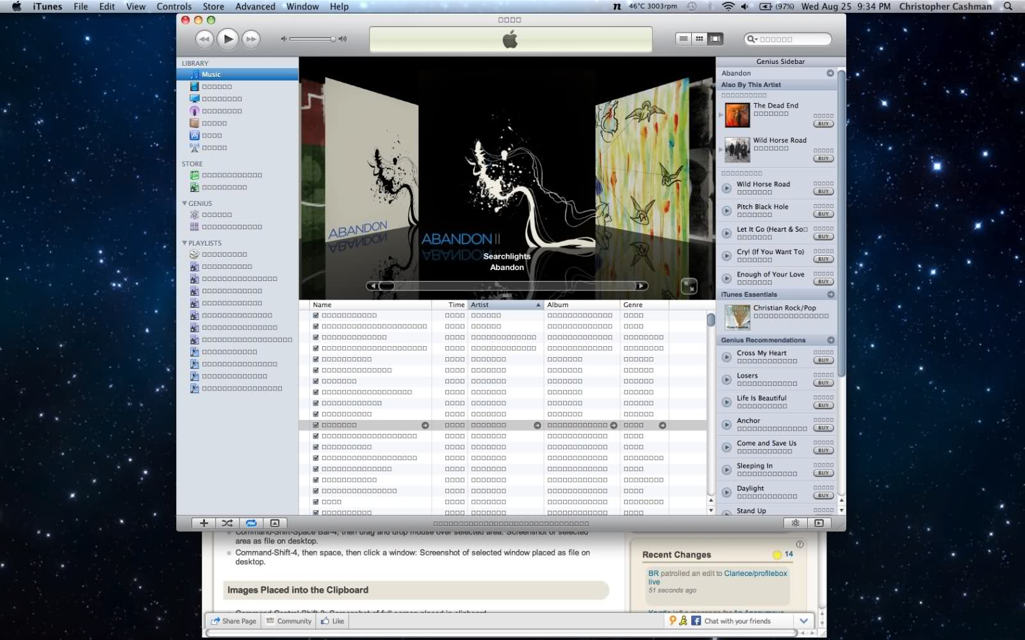Uncheck the highlighted song row's checkbox

tap(316, 425)
